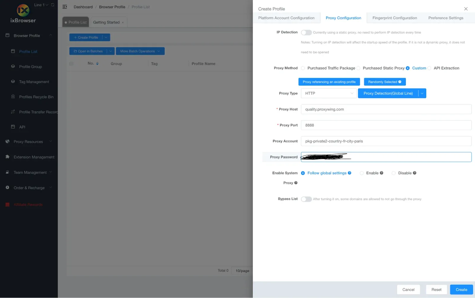The image size is (475, 298).
Task: Refresh the Line 1 connection icon
Action: pos(53,5)
